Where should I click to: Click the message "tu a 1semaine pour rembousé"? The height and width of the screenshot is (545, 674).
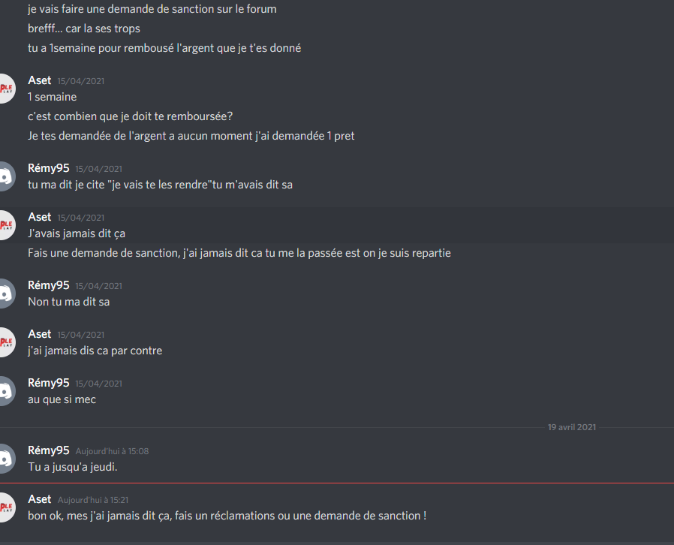tap(164, 48)
